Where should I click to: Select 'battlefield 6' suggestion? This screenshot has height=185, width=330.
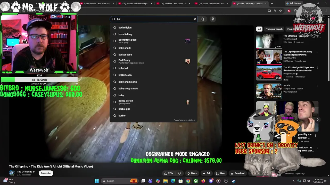pyautogui.click(x=153, y=75)
